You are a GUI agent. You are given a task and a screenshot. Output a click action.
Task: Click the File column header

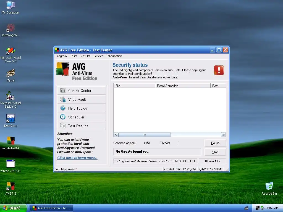click(x=134, y=86)
